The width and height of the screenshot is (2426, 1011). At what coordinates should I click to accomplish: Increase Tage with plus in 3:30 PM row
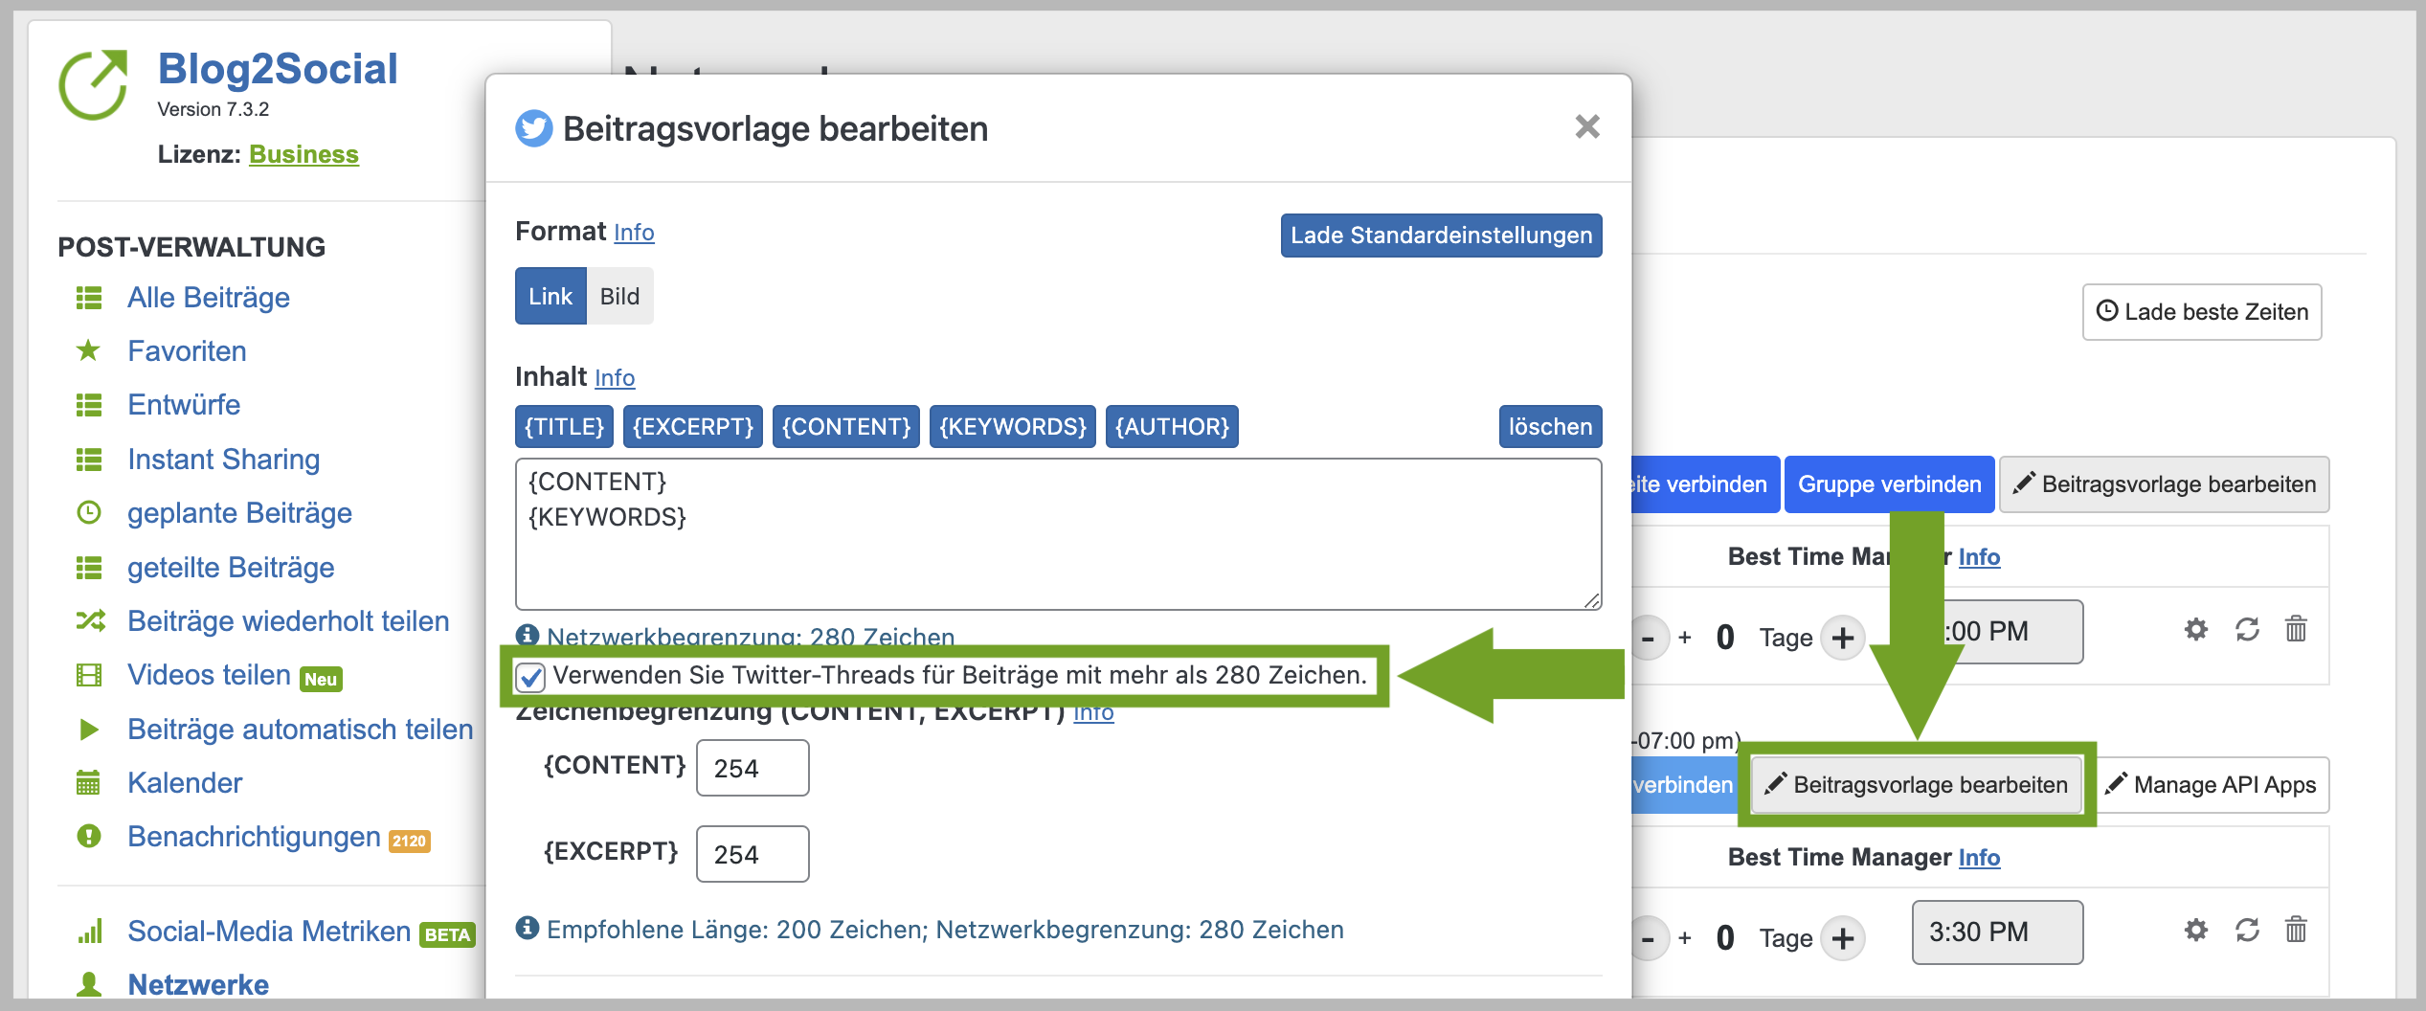click(1843, 938)
